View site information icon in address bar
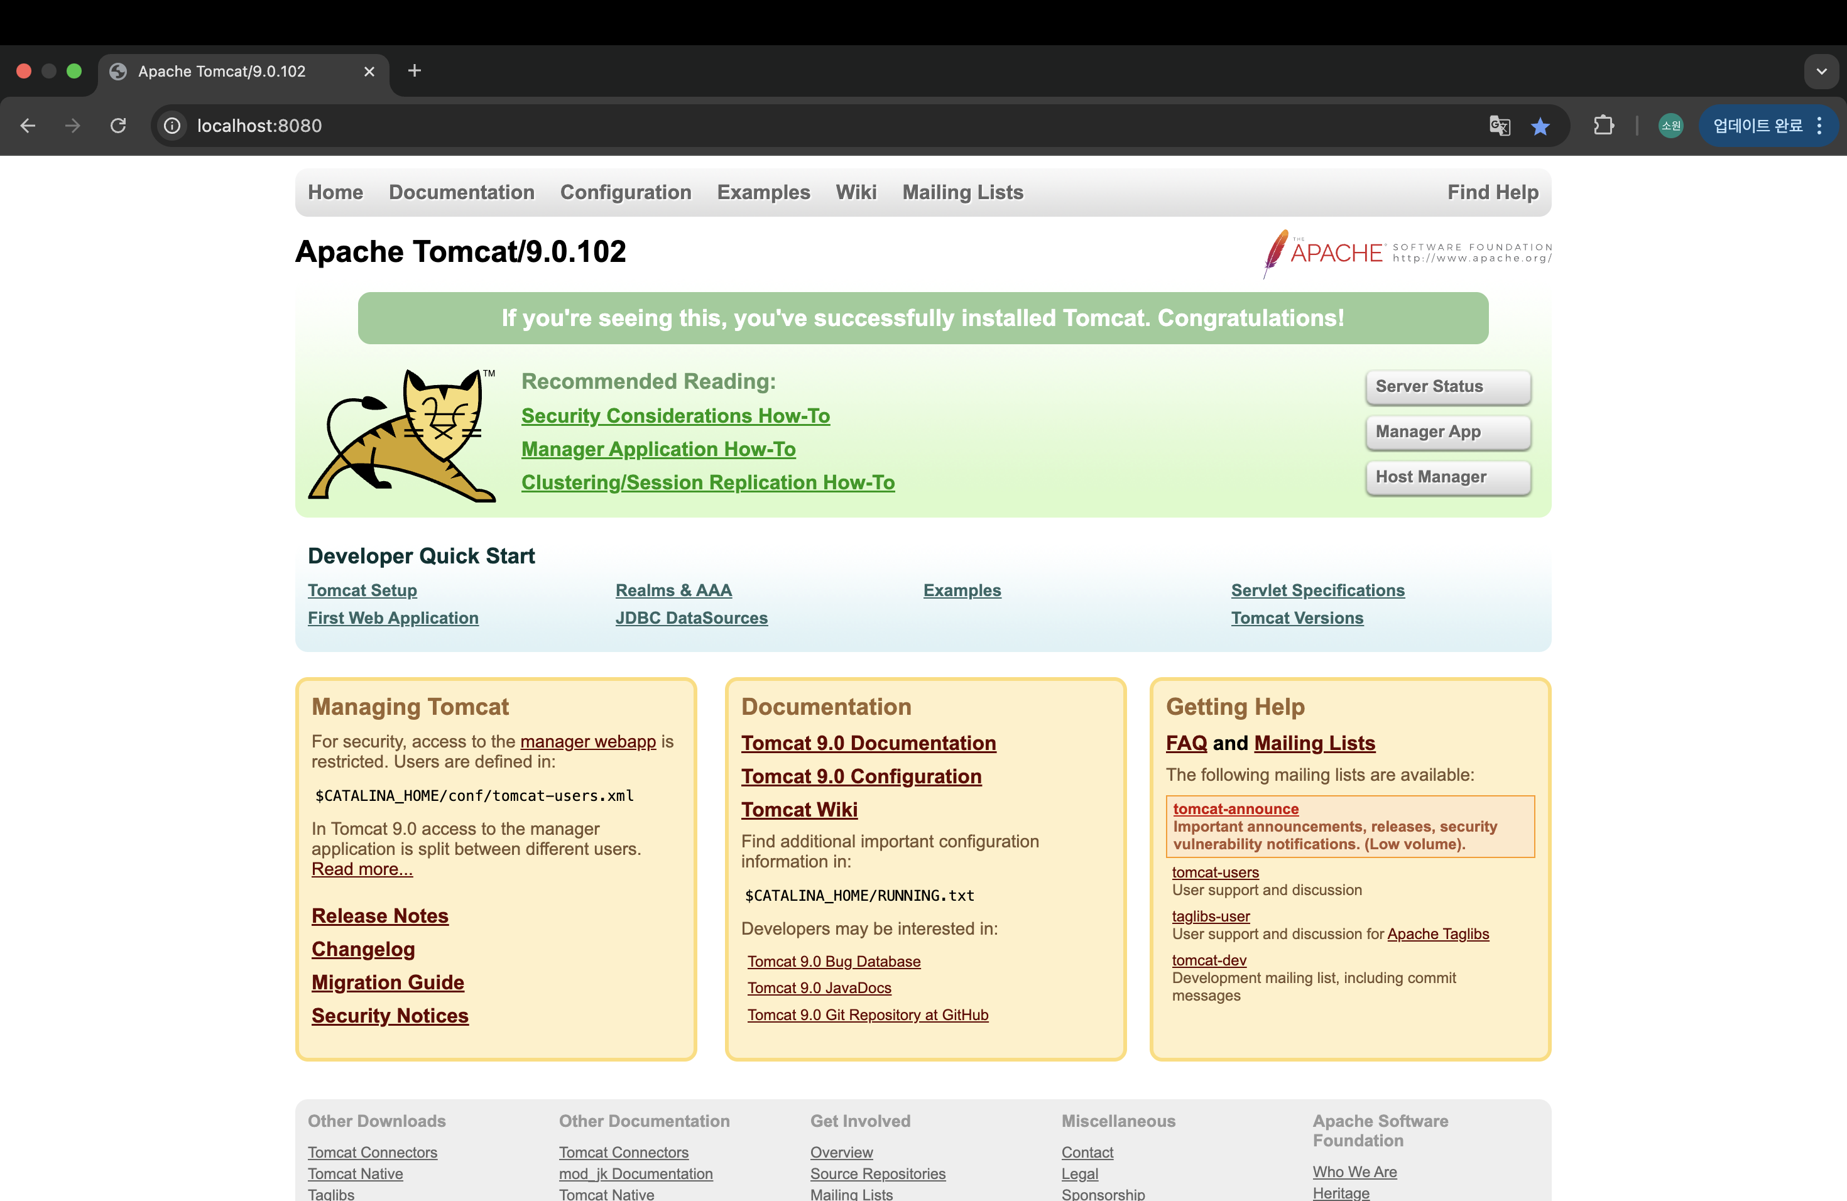Viewport: 1847px width, 1201px height. pos(172,126)
